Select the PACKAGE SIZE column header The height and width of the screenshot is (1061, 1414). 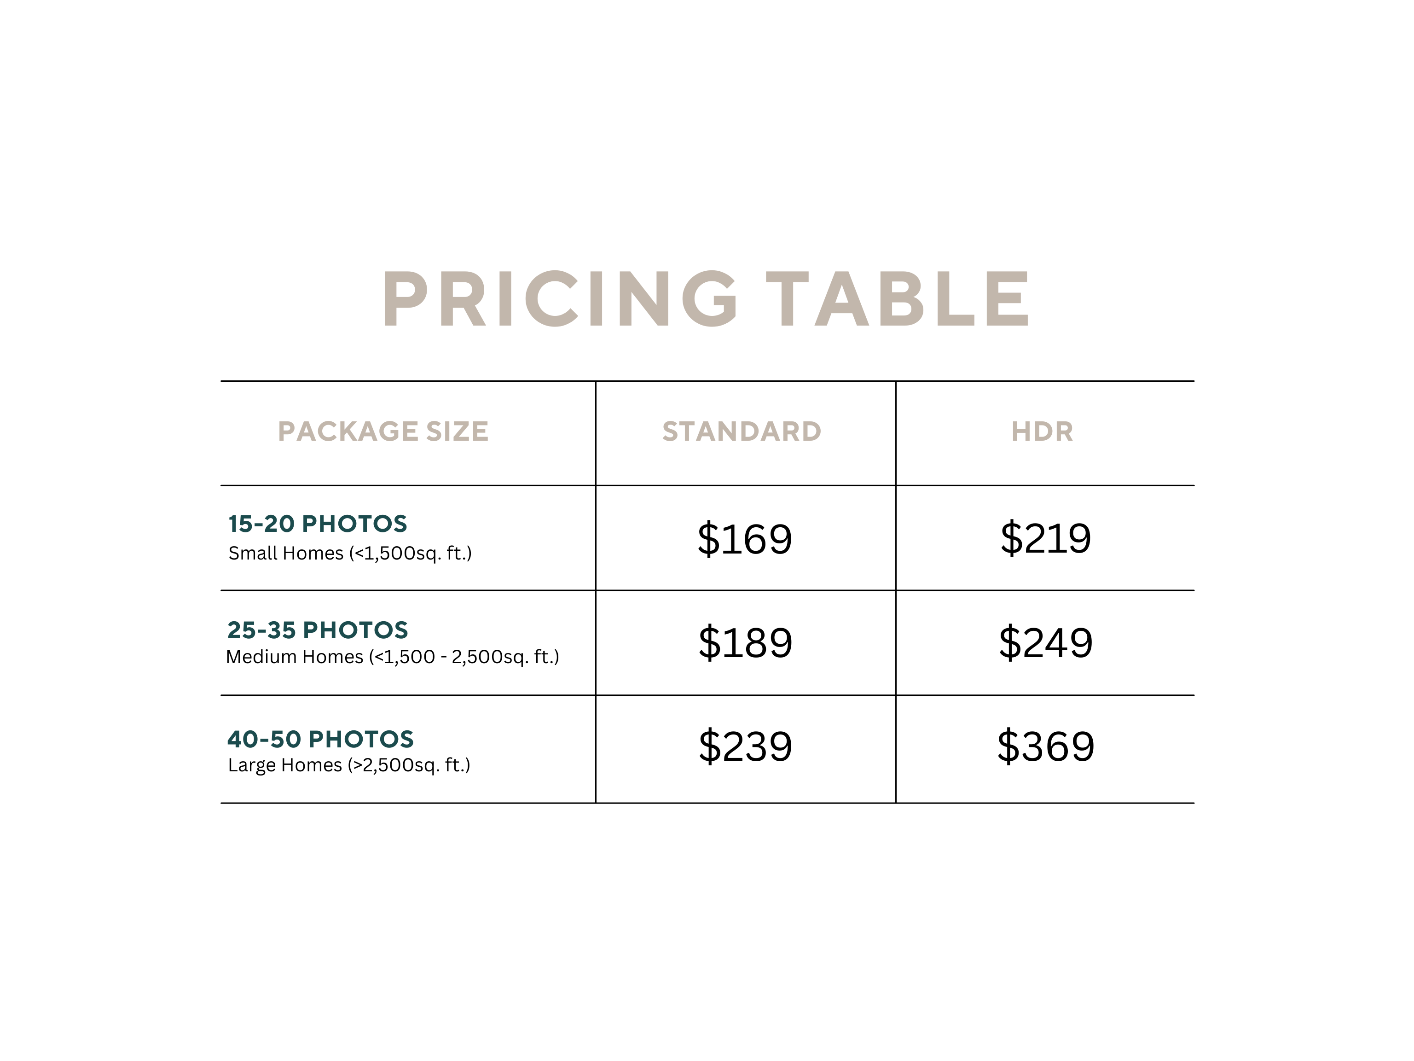tap(383, 431)
